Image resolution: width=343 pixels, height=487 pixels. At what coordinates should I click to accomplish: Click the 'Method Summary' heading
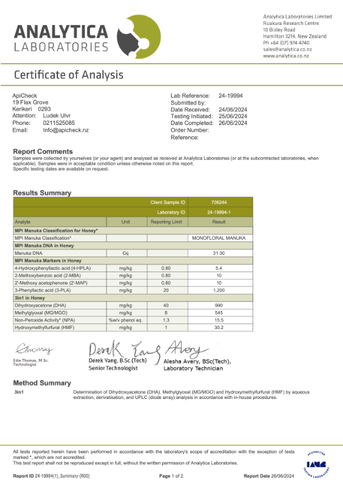pyautogui.click(x=42, y=383)
